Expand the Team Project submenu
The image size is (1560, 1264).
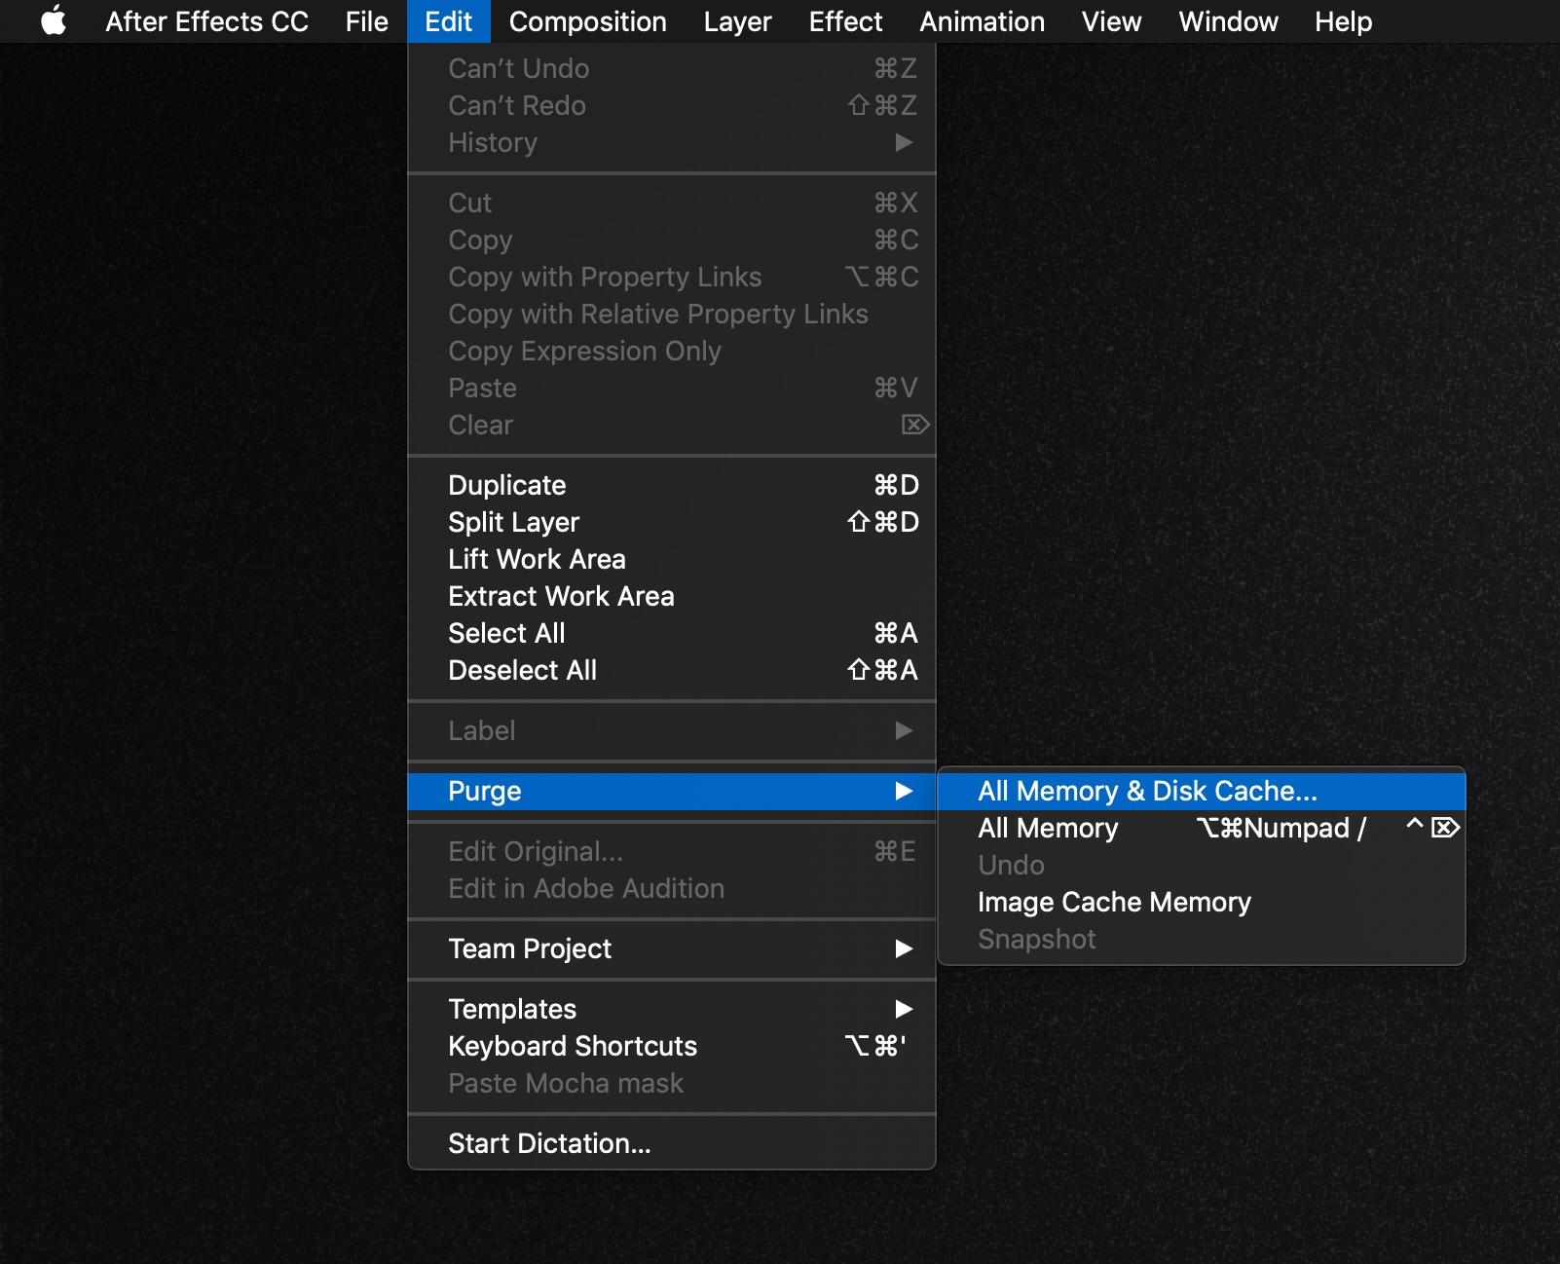[672, 948]
